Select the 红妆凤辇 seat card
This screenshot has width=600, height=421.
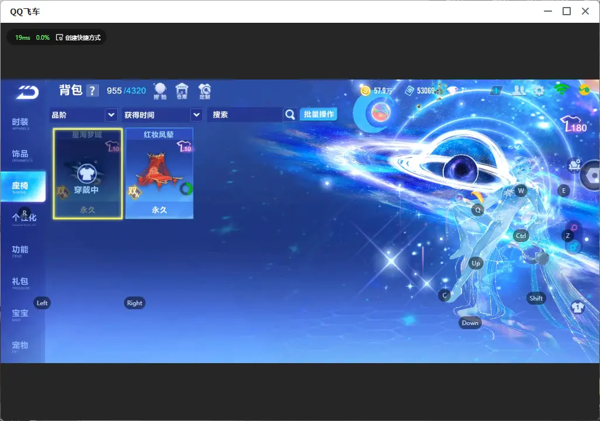click(x=159, y=174)
